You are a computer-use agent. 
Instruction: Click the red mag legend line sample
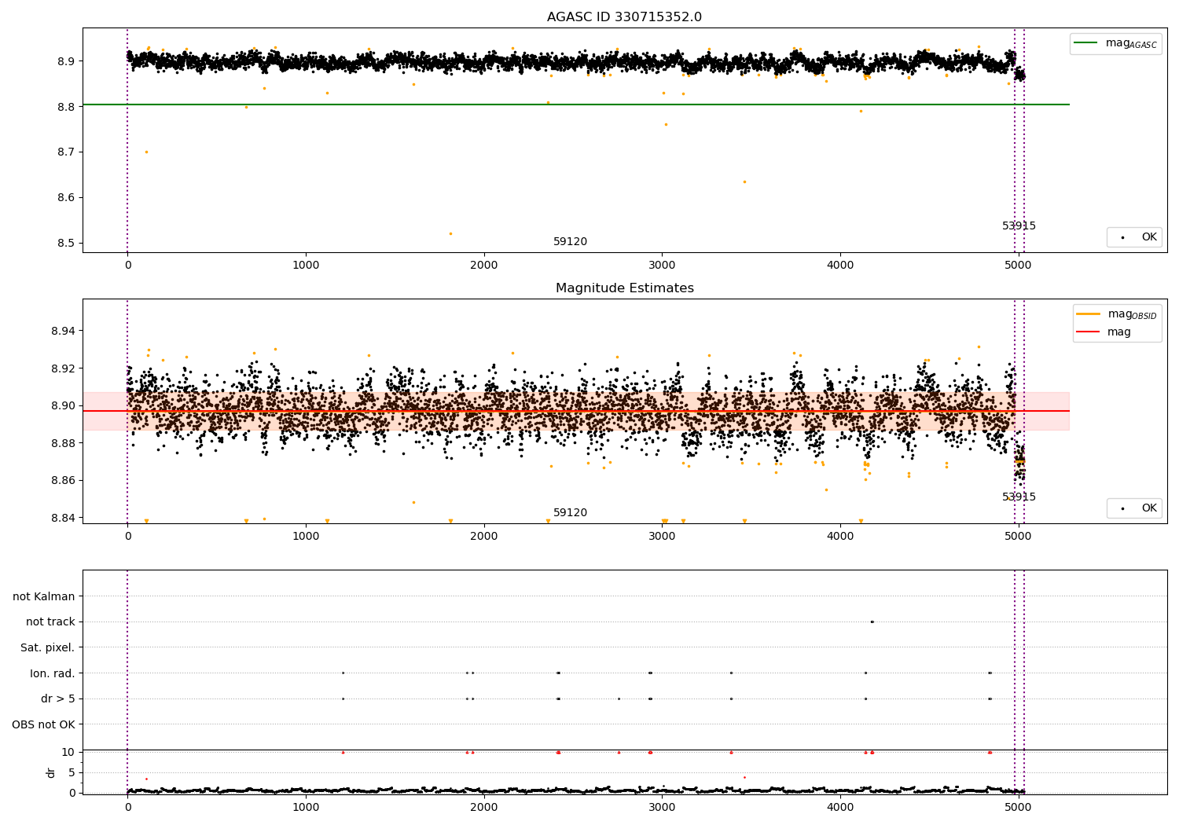(1089, 332)
